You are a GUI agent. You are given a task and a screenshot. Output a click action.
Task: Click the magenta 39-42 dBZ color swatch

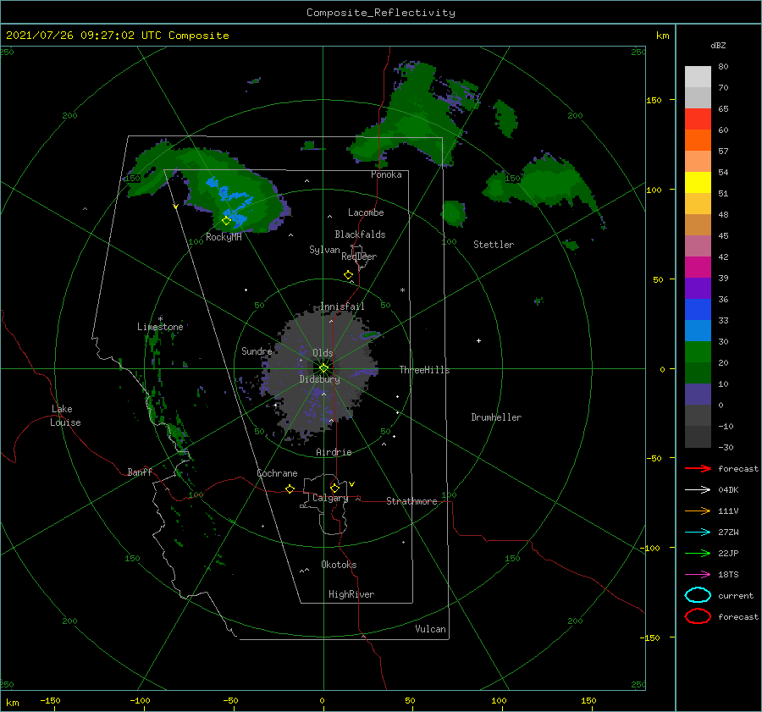tap(698, 268)
